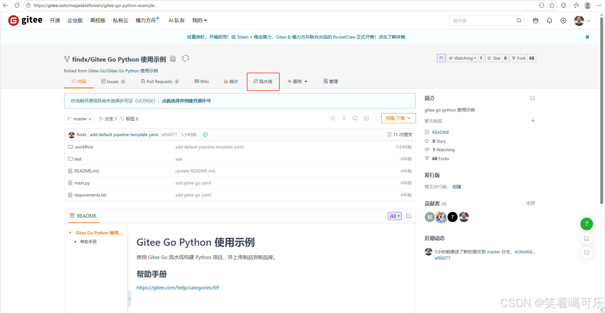Open the 代码 tab
The image size is (605, 313).
79,81
